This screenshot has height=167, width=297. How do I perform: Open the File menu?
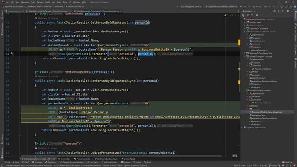[x=7, y=2]
